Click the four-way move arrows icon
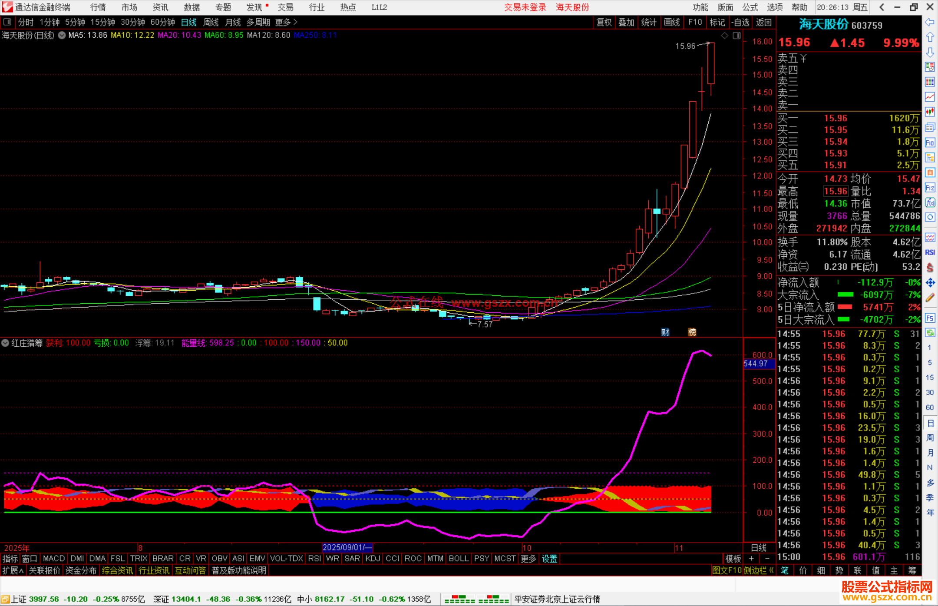Screen dimensions: 938x606 click(x=930, y=283)
